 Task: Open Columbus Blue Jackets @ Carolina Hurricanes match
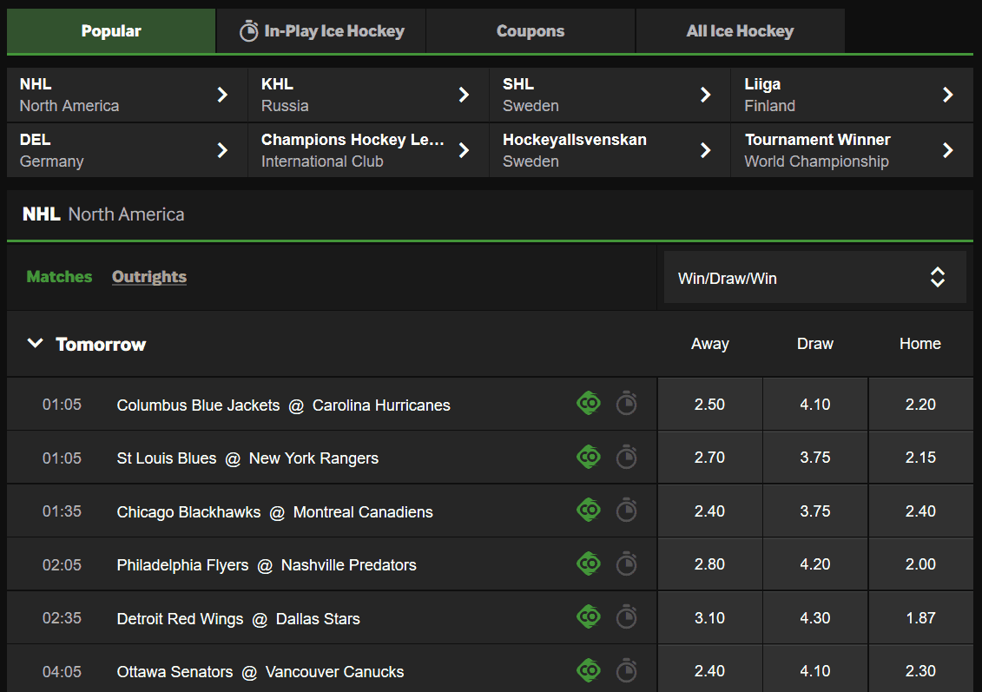click(283, 405)
